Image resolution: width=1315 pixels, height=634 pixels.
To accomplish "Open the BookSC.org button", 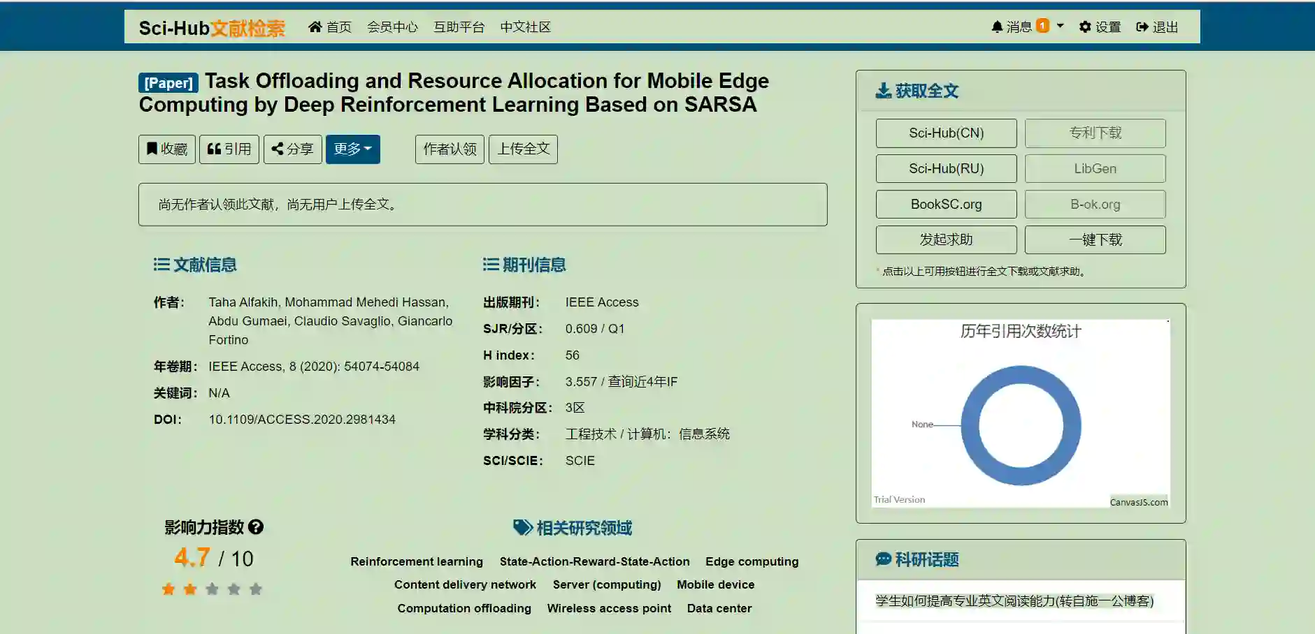I will pos(947,205).
